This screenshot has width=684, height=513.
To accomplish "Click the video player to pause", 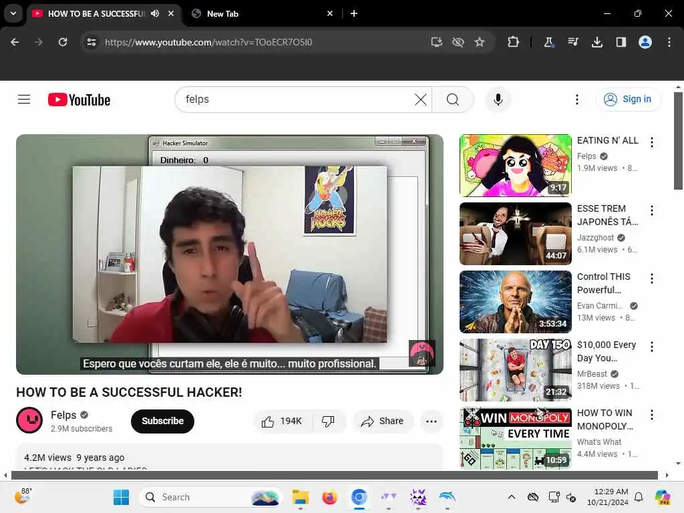I will click(230, 254).
